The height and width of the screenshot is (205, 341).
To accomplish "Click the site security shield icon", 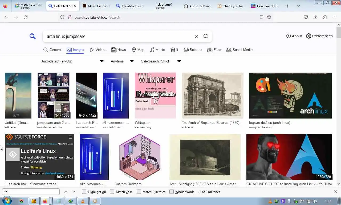I will click(x=62, y=17).
